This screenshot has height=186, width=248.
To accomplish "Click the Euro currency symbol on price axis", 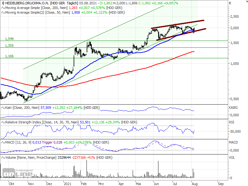I will 230,3.
